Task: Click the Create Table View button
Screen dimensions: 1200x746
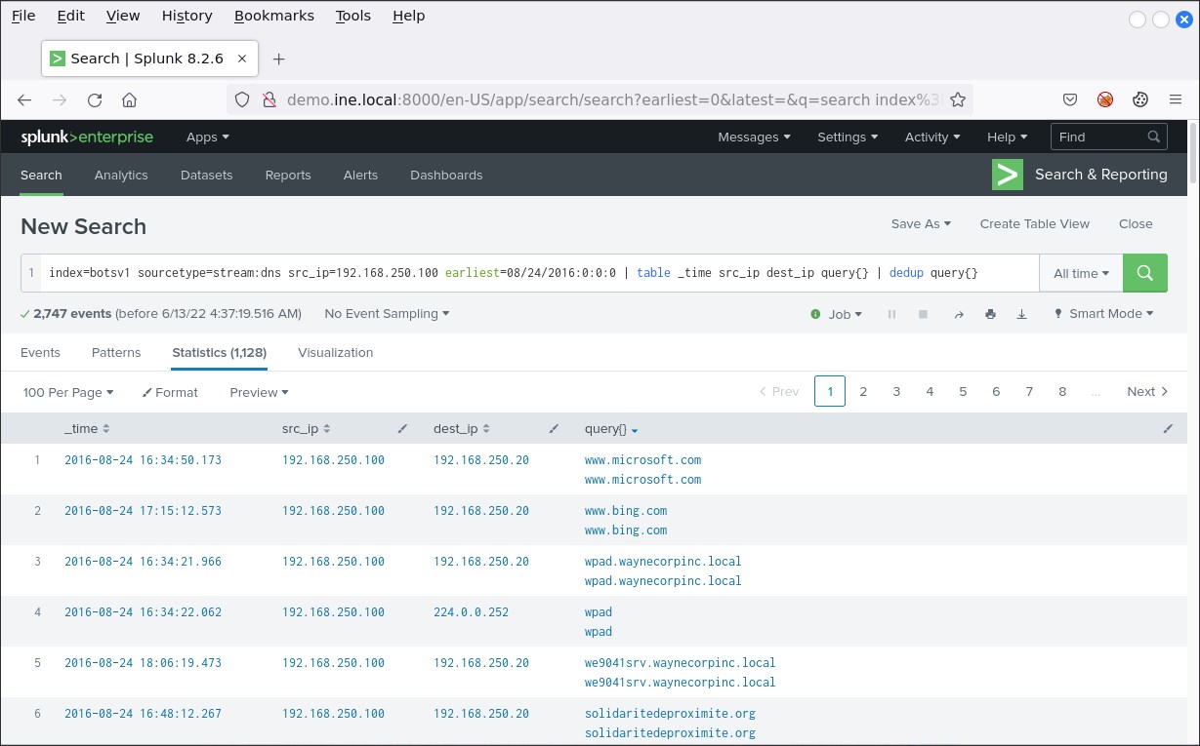Action: click(1034, 223)
